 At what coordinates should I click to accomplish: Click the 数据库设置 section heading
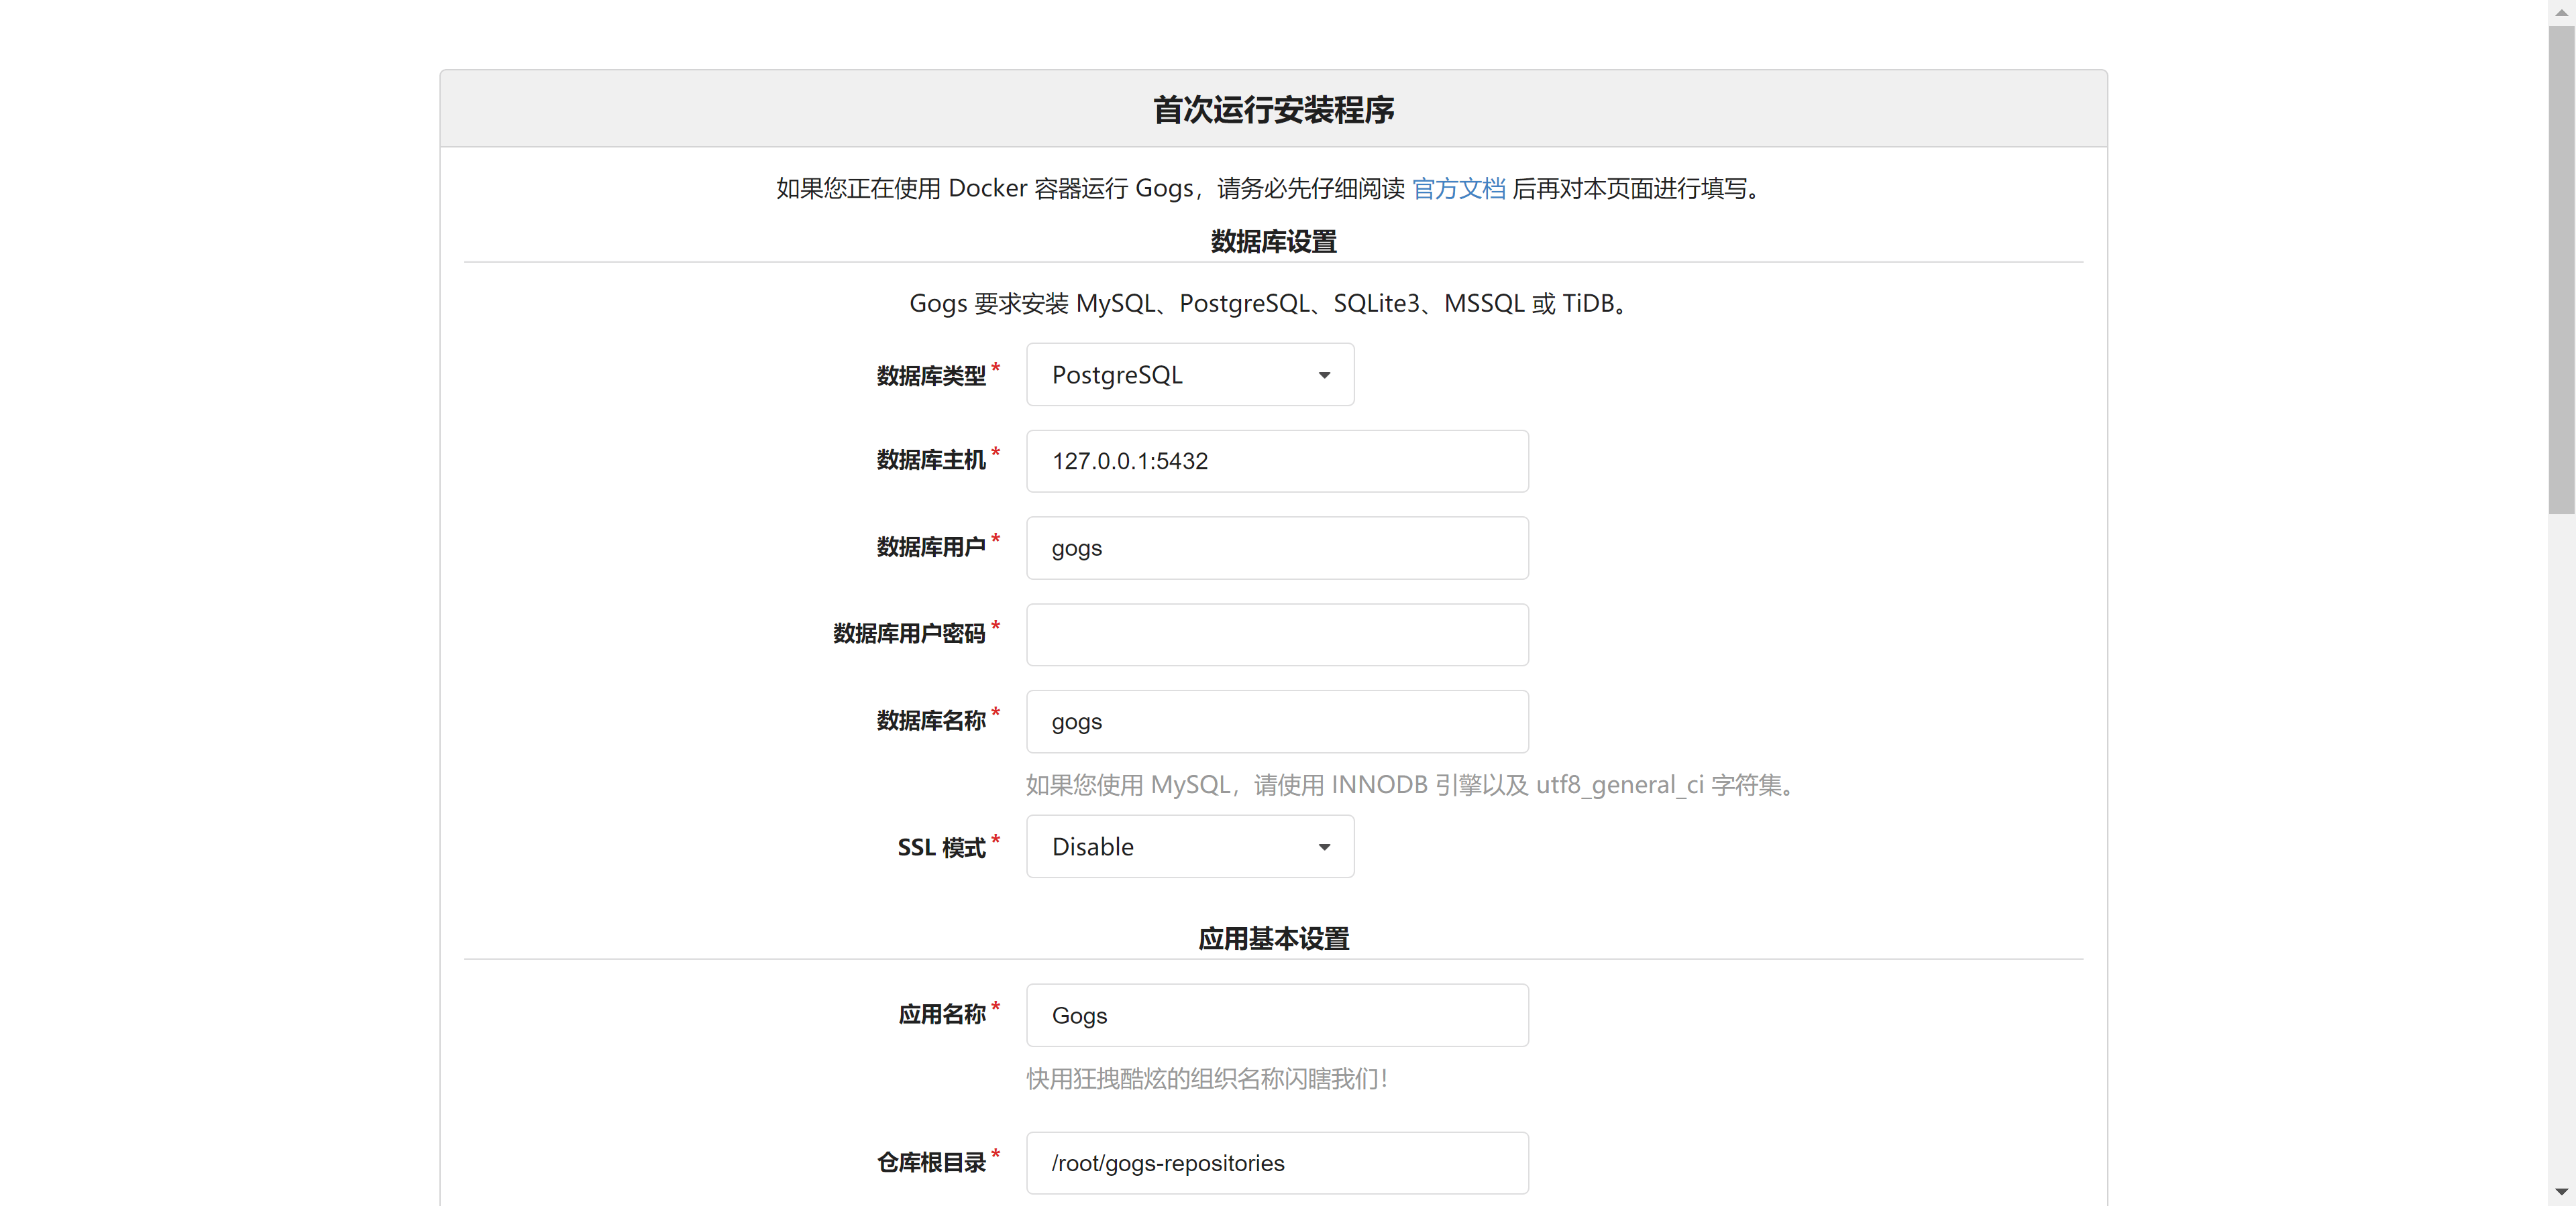[x=1273, y=242]
